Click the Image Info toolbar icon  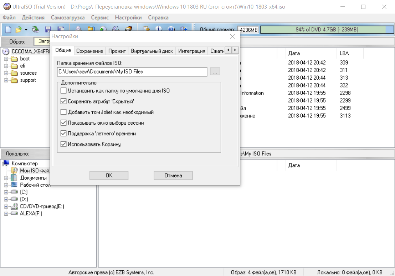(x=159, y=28)
